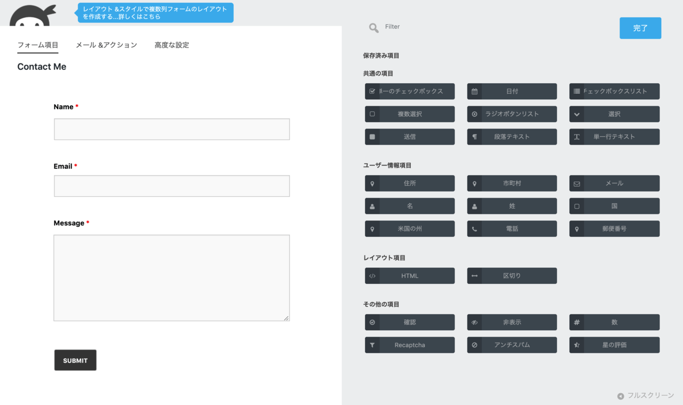Click the 共通の項目 section heading
The height and width of the screenshot is (405, 683).
[378, 74]
